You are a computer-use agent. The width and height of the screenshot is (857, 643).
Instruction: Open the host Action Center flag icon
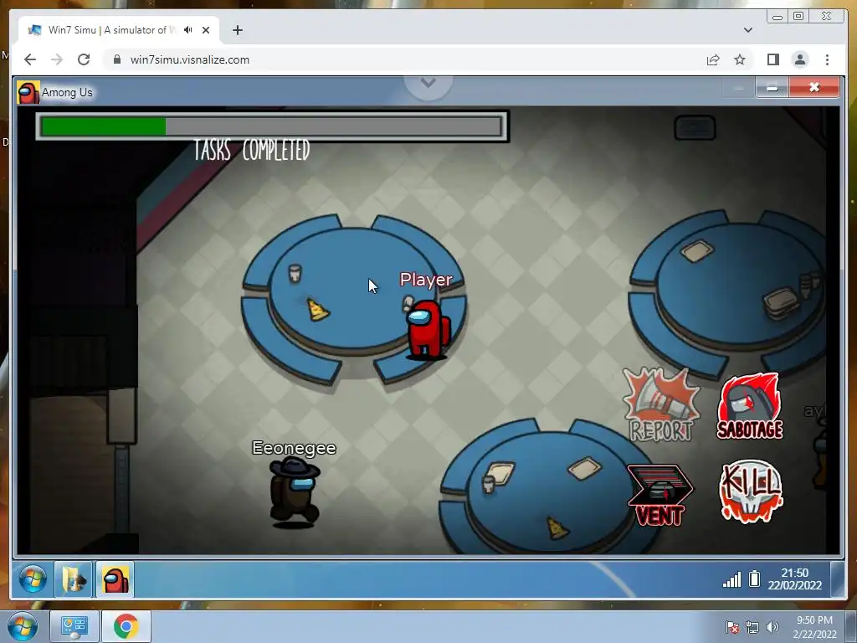pos(732,627)
